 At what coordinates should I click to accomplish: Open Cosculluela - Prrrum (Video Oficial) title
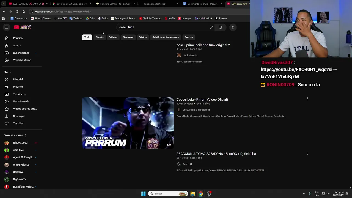(x=202, y=100)
